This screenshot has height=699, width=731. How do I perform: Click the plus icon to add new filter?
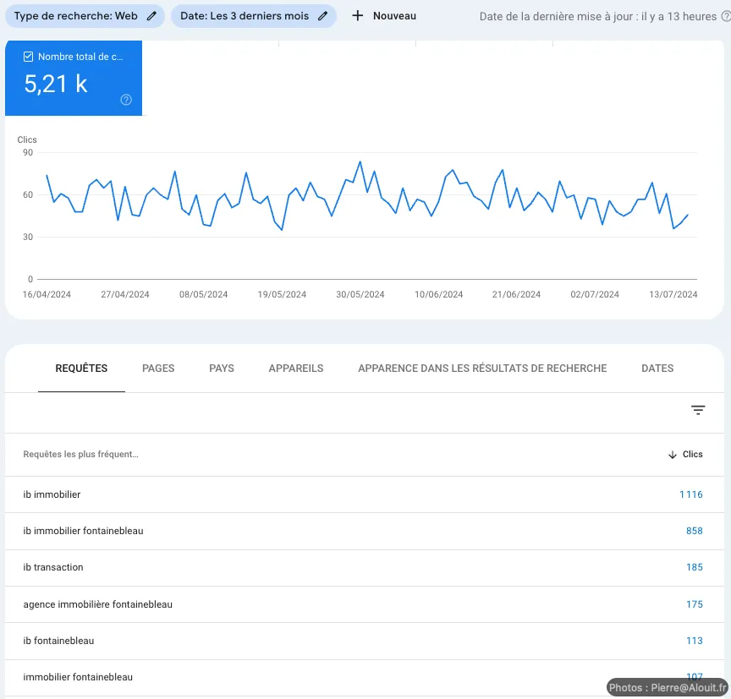[357, 16]
